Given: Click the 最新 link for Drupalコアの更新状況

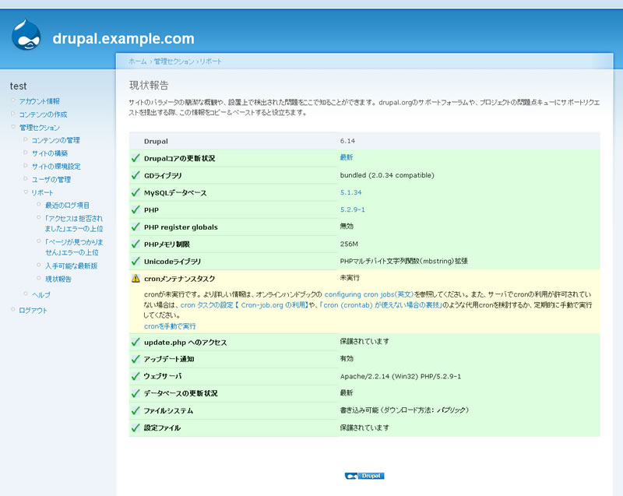Looking at the screenshot, I should (x=347, y=157).
